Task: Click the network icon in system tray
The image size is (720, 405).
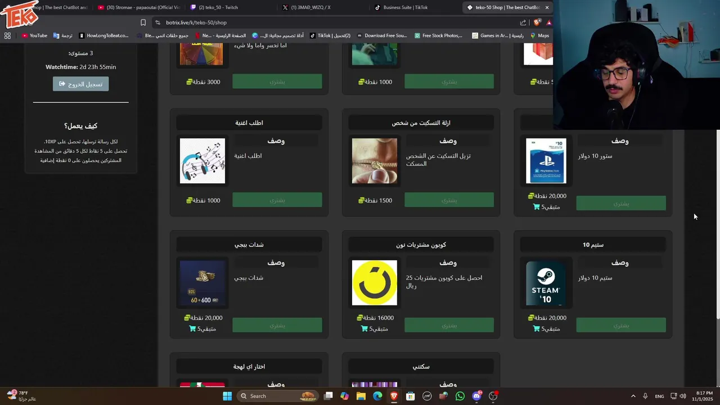Action: coord(674,396)
